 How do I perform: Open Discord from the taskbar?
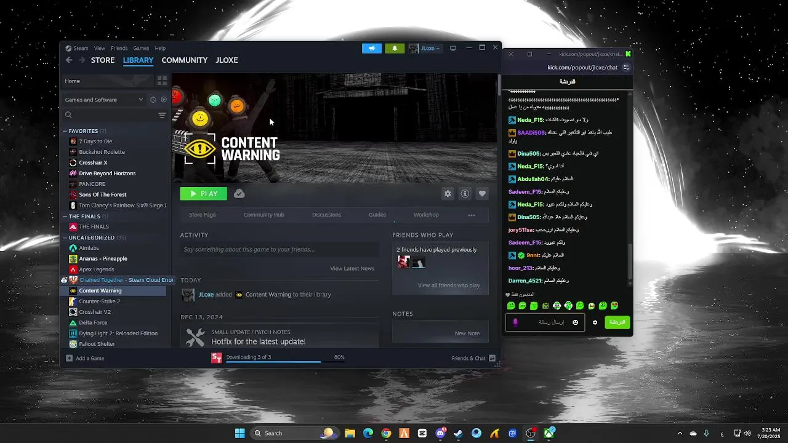[x=440, y=433]
